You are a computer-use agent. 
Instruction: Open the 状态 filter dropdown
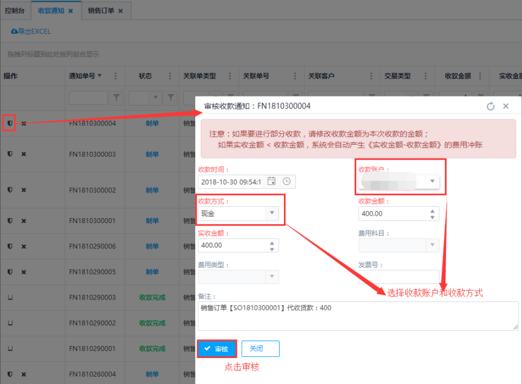coord(156,97)
